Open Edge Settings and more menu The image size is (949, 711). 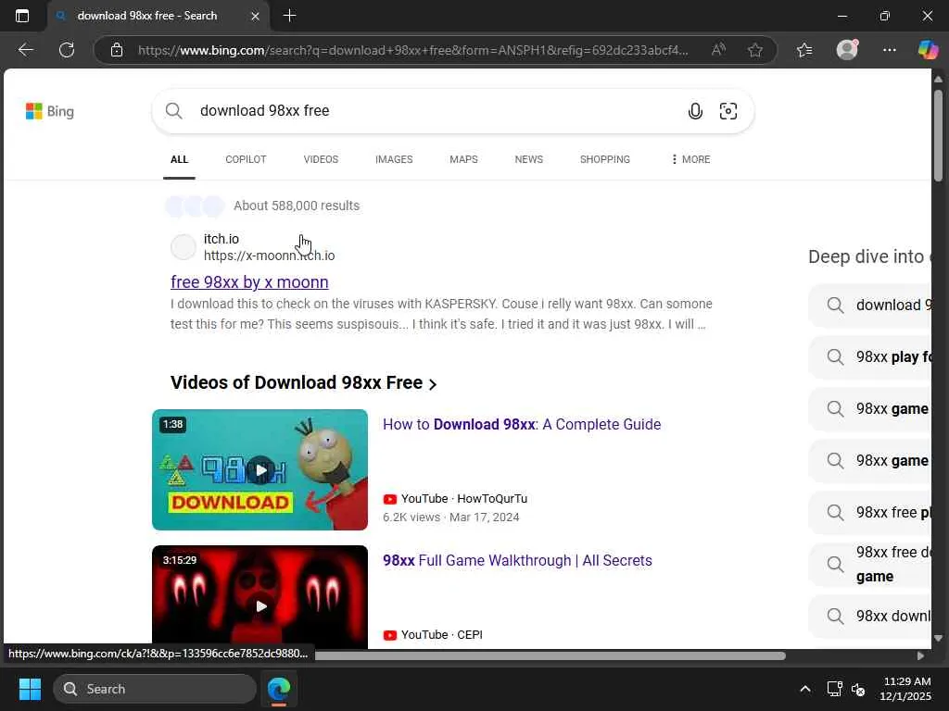click(x=889, y=50)
